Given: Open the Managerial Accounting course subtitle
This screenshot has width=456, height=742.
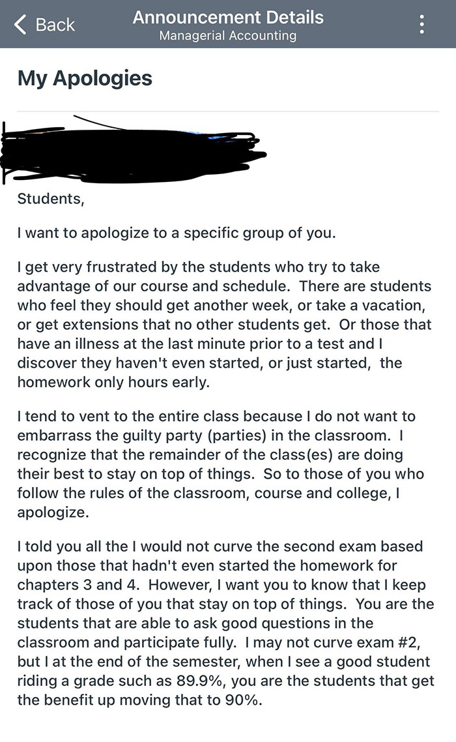Looking at the screenshot, I should pos(228,36).
